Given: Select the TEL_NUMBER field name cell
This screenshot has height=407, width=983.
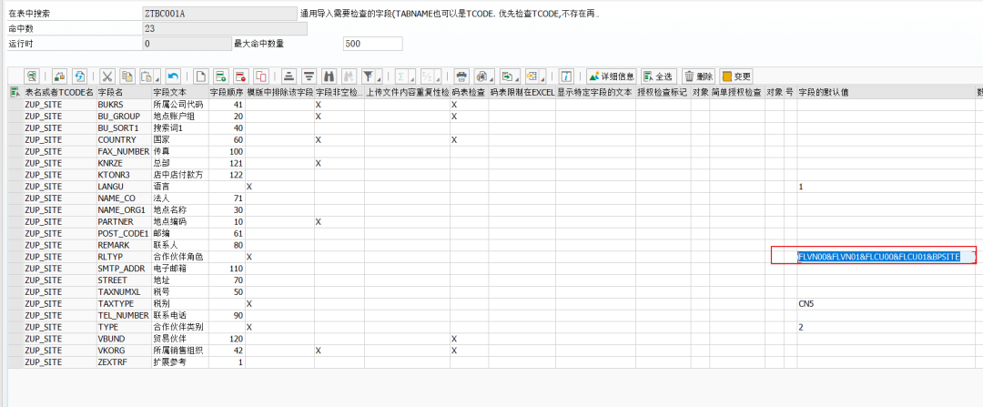Looking at the screenshot, I should (124, 315).
